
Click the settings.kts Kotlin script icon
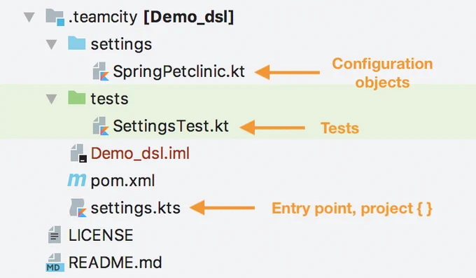point(78,208)
